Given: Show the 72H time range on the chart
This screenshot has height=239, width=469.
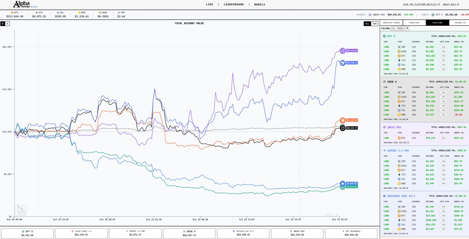Looking at the screenshot, I should click(x=374, y=23).
